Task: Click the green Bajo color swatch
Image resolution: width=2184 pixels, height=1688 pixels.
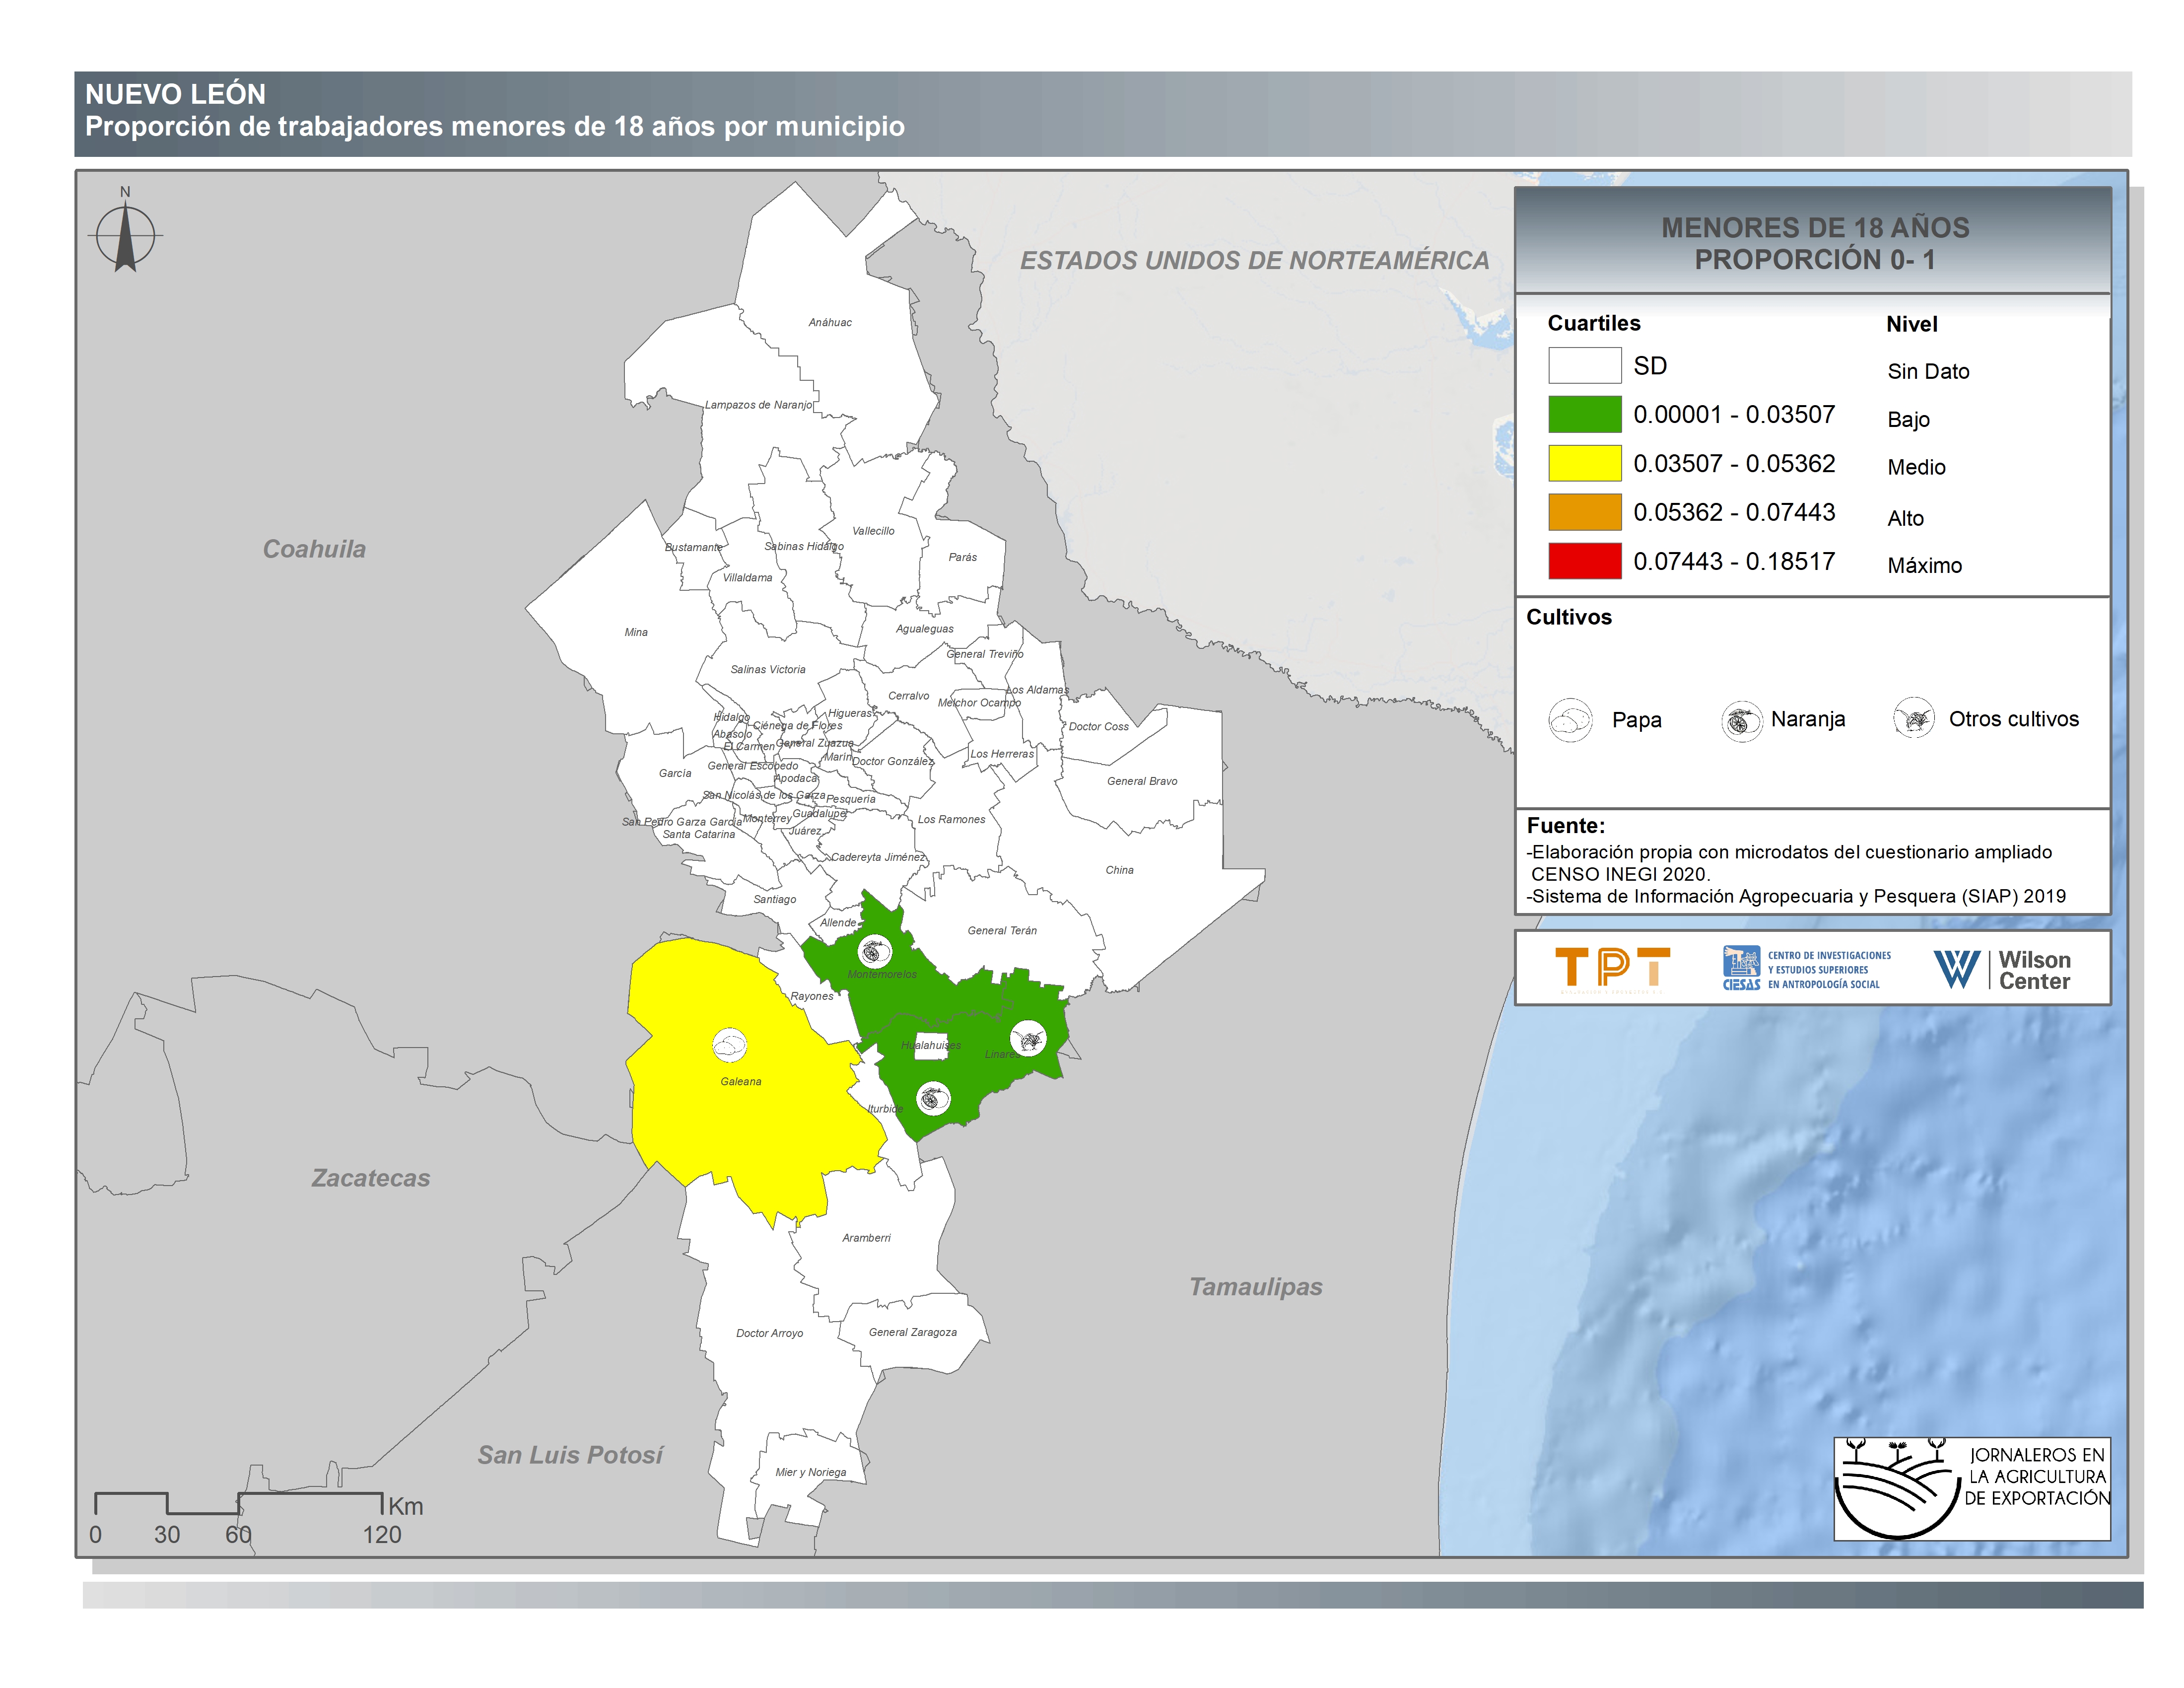Action: (1584, 414)
